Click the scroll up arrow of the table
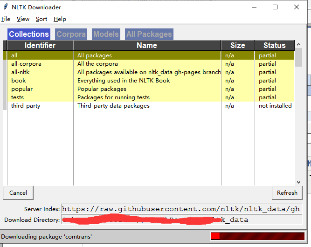 tap(298, 44)
